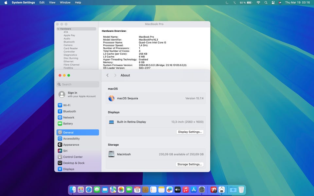314x196 pixels.
Task: Open Accessibility settings
Action: pos(71,139)
